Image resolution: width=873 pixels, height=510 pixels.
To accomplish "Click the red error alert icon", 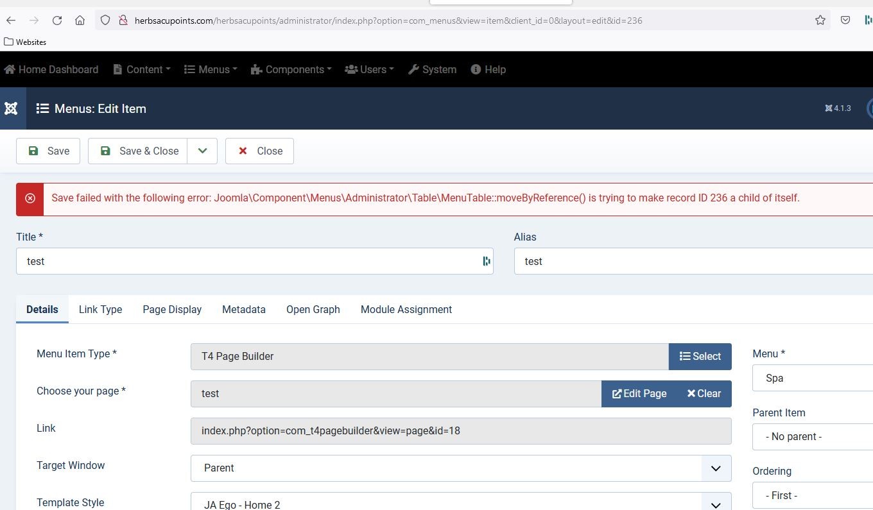I will 30,198.
